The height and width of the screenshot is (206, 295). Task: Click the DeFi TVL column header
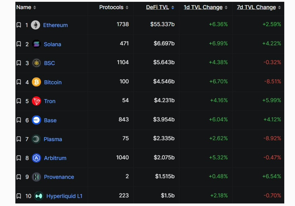[x=158, y=7]
